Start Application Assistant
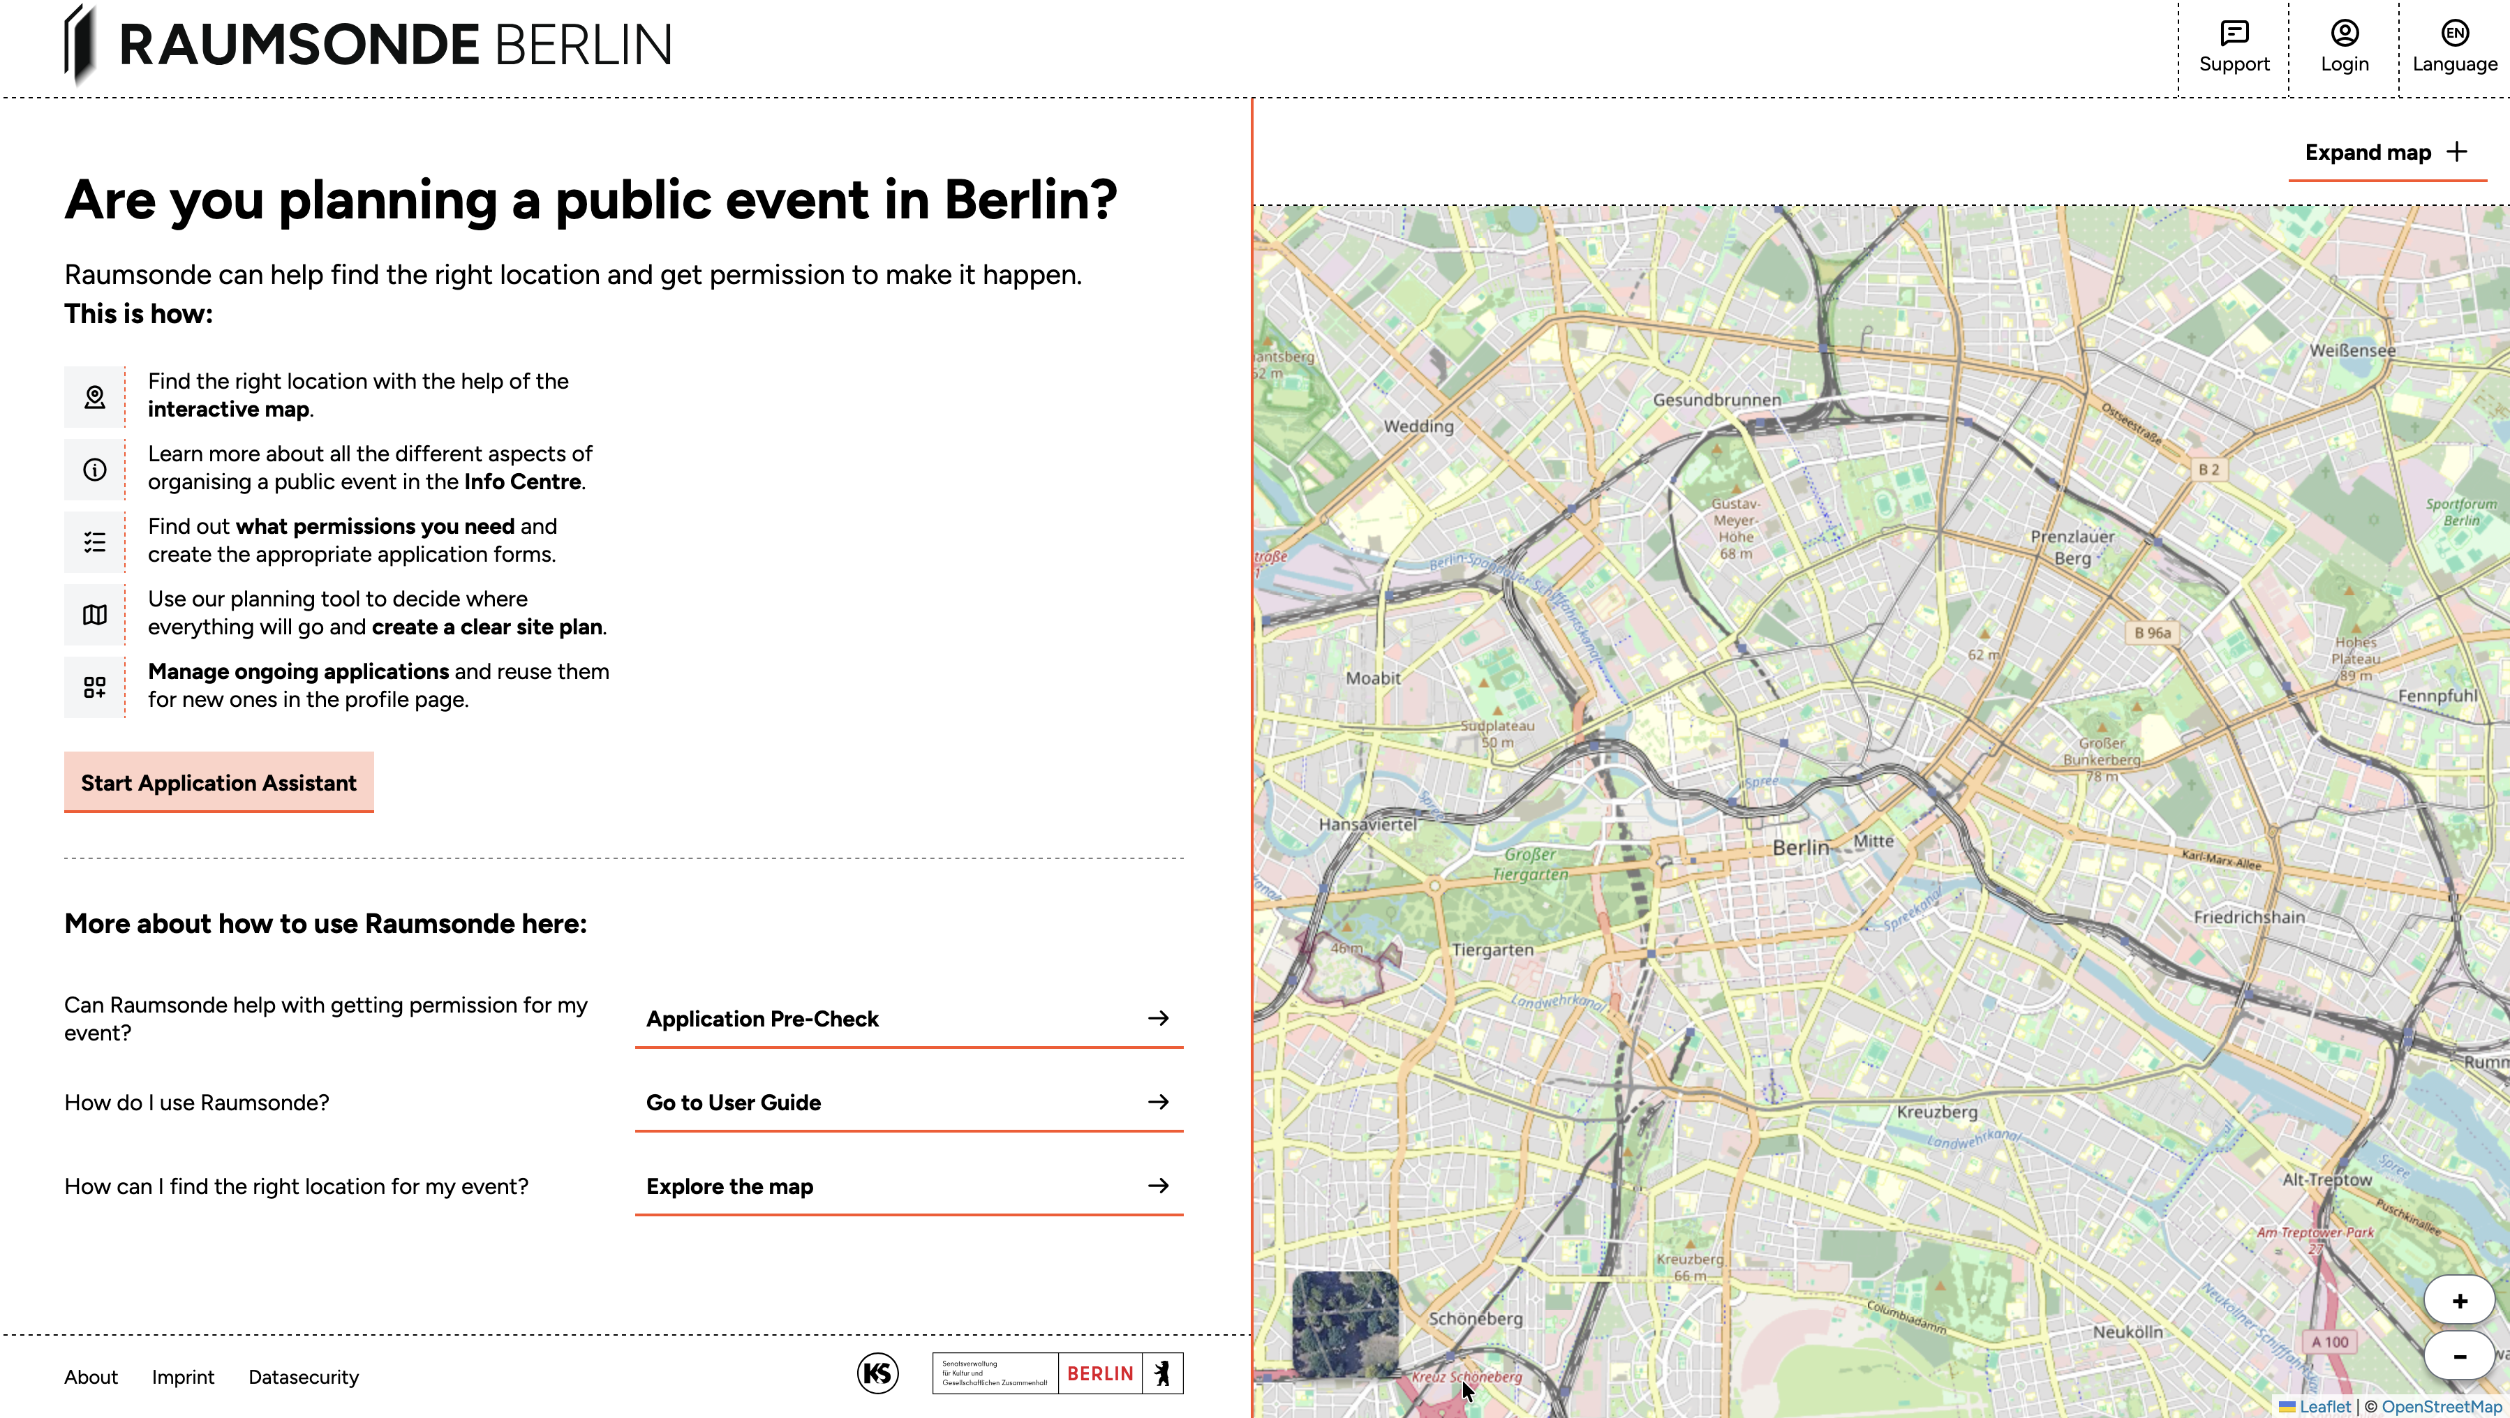 pyautogui.click(x=218, y=782)
